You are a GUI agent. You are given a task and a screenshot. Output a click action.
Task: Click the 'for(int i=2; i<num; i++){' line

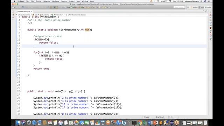[51, 52]
